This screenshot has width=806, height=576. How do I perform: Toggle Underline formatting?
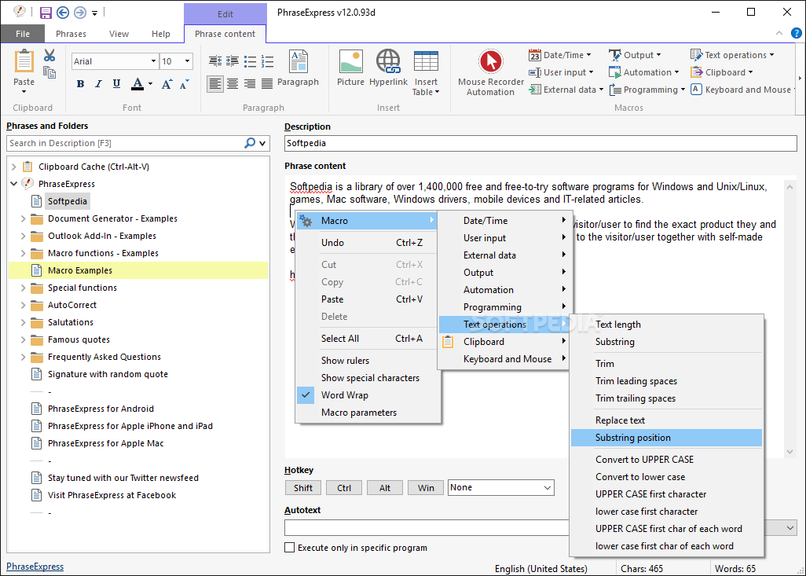tap(117, 84)
